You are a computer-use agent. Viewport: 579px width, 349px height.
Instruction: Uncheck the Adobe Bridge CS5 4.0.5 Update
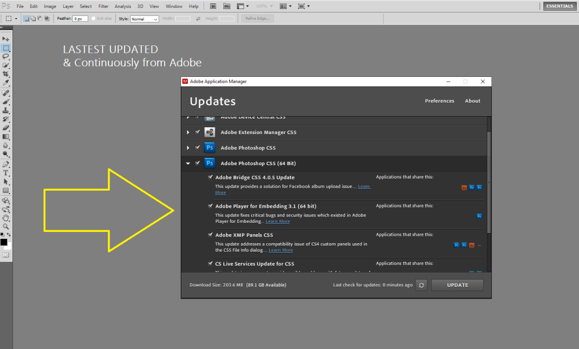(210, 177)
